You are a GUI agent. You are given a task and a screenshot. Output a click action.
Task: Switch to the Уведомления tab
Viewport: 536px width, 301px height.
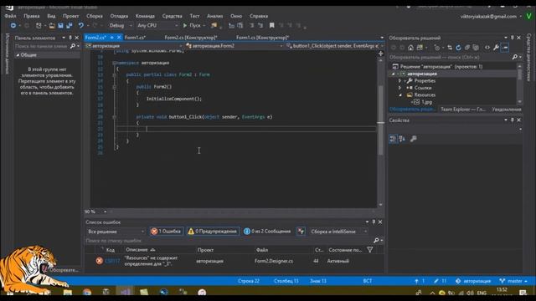[507, 110]
